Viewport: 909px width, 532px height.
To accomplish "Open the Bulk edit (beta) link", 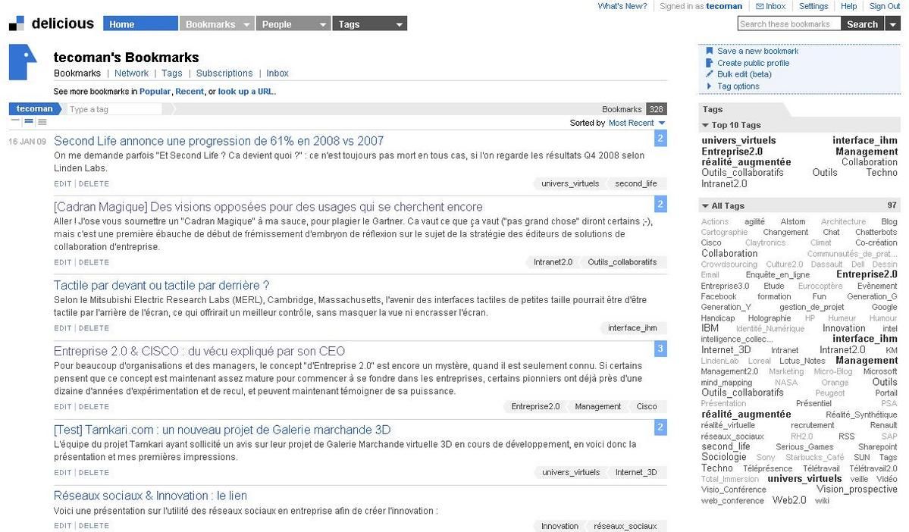I will 744,74.
